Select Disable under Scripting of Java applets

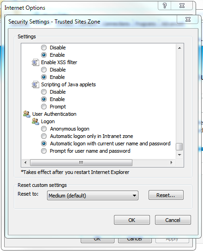tap(44, 92)
